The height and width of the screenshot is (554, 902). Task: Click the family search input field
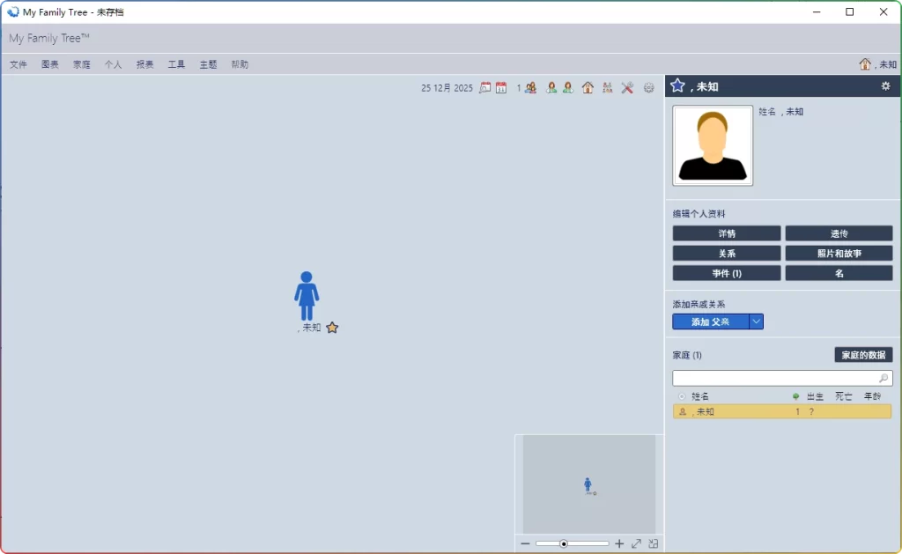click(775, 377)
